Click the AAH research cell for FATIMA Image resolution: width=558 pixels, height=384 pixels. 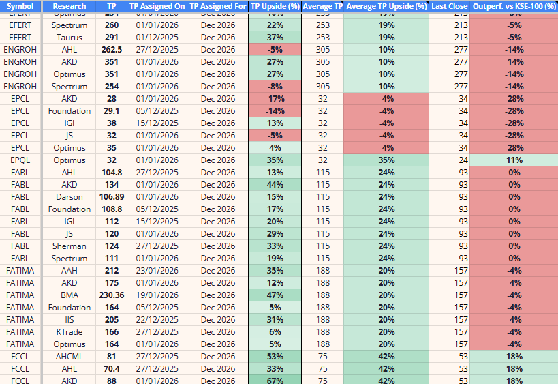coord(69,271)
